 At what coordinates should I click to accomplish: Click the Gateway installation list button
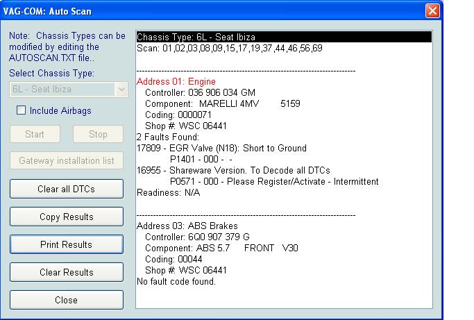[x=67, y=160]
